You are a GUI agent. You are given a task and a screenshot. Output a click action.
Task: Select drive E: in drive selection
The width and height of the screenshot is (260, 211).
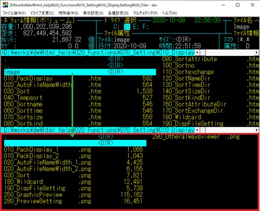click(x=136, y=27)
